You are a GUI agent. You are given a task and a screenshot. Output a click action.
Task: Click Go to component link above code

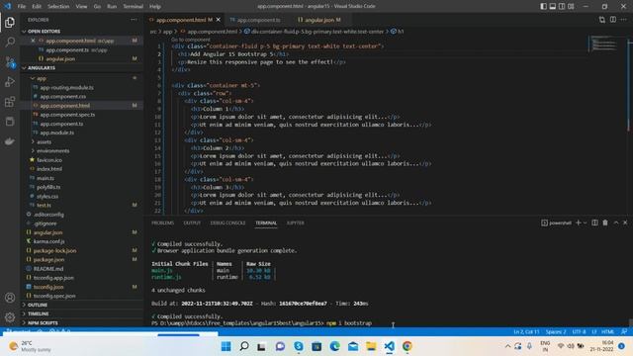pos(191,40)
